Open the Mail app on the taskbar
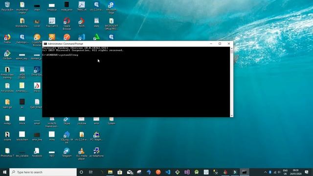The image size is (313, 176). pyautogui.click(x=130, y=172)
